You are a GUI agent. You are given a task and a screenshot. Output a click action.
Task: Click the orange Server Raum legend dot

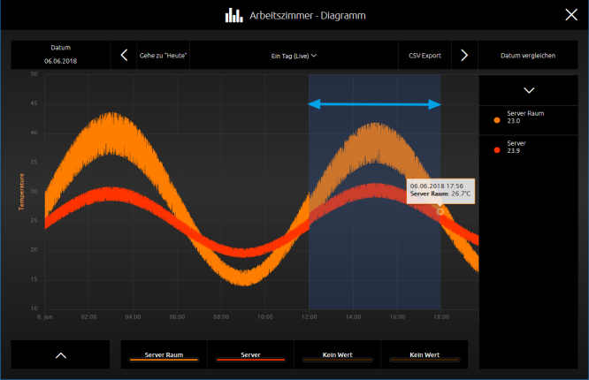tap(497, 120)
